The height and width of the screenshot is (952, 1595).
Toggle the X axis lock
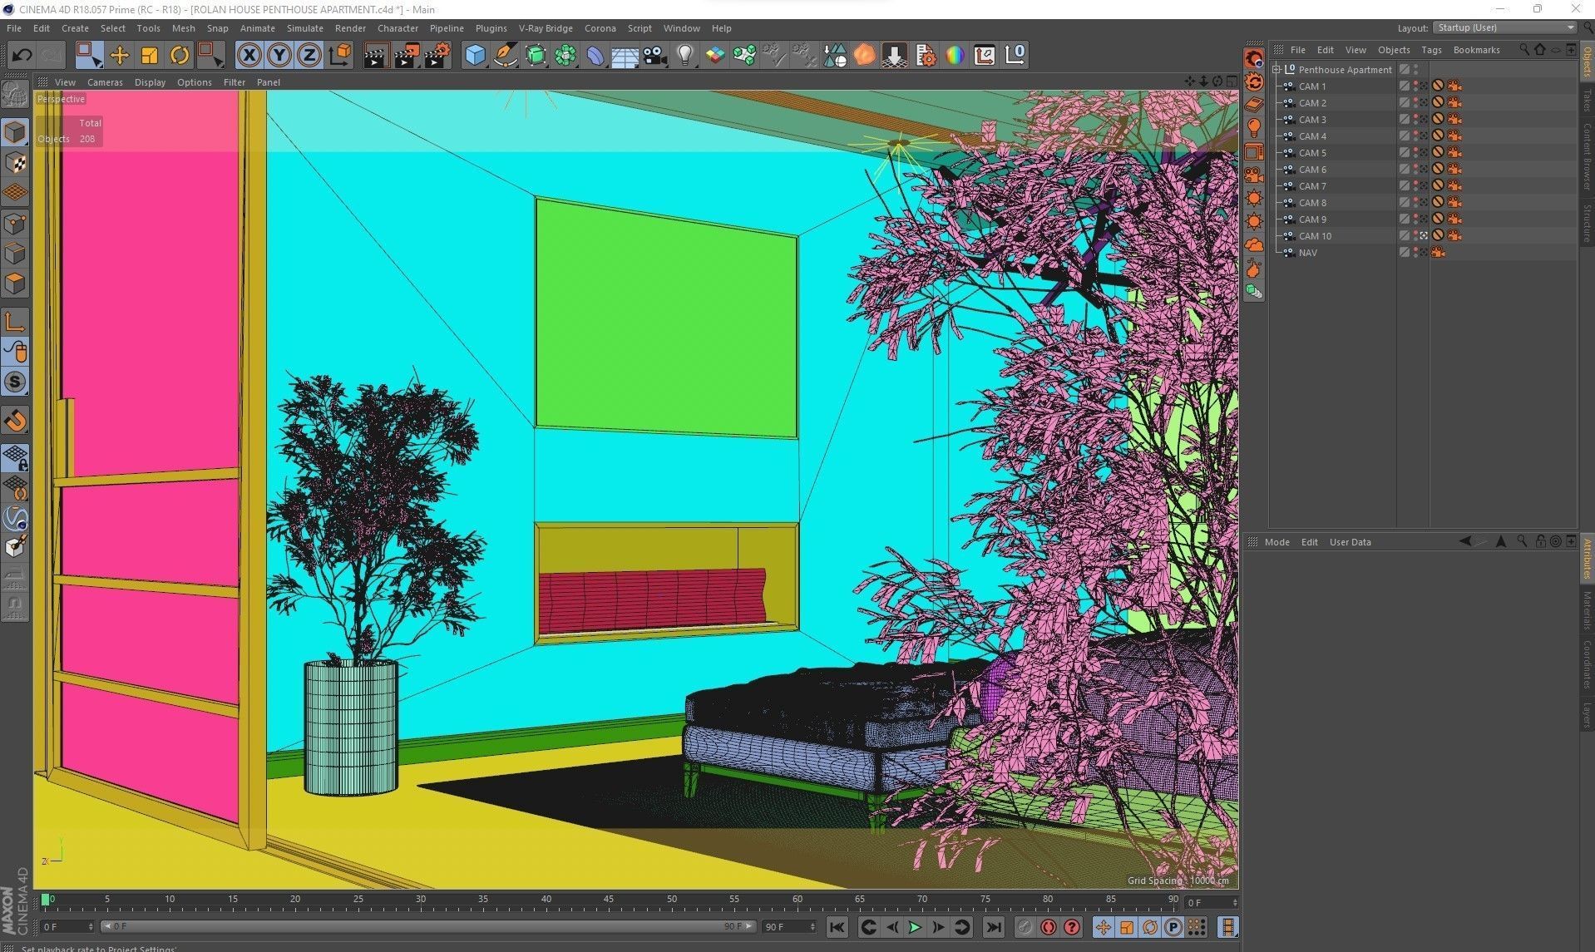(249, 56)
